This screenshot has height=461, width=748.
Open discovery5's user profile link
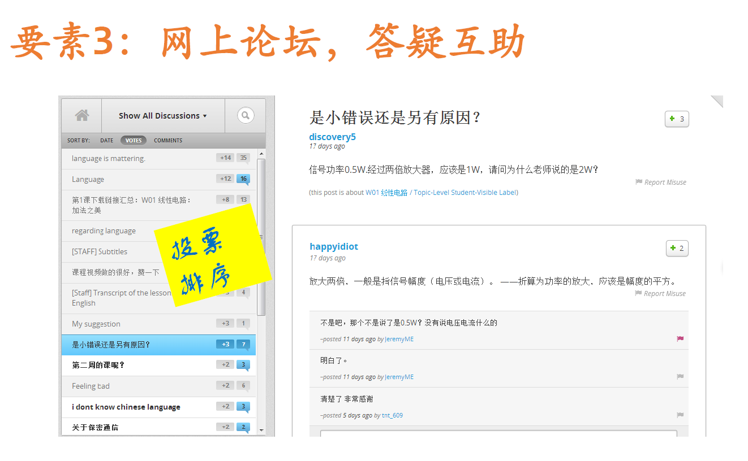coord(332,137)
